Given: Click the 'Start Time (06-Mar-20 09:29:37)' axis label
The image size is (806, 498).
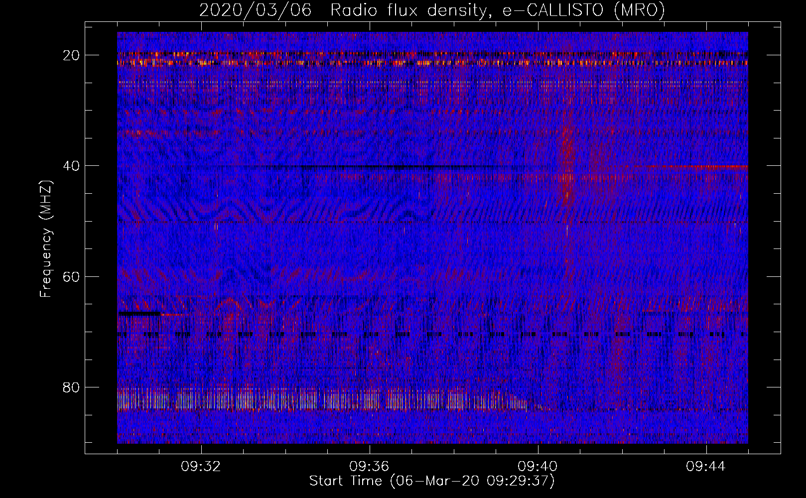Looking at the screenshot, I should click(432, 481).
